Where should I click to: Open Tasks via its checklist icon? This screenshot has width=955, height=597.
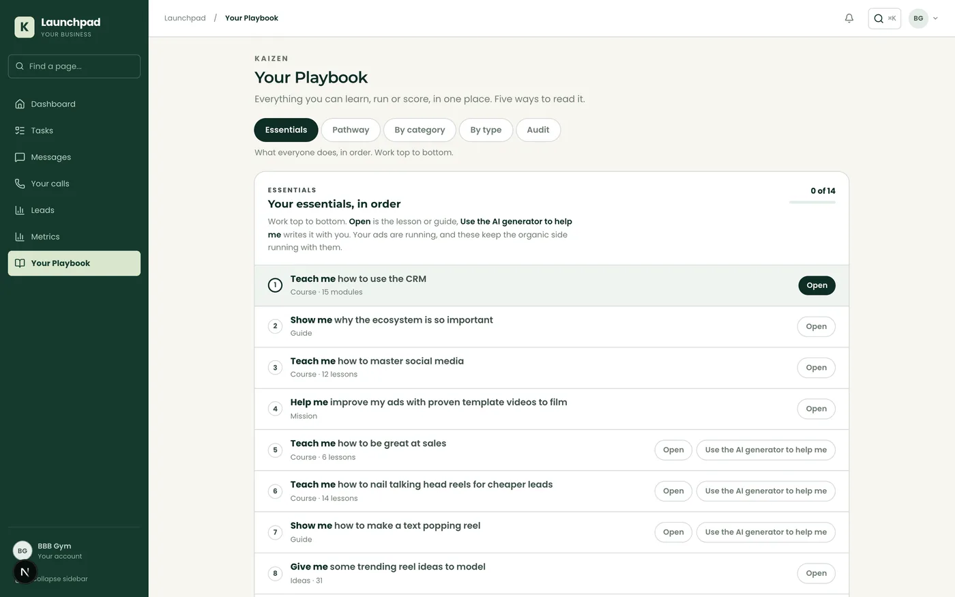point(20,130)
